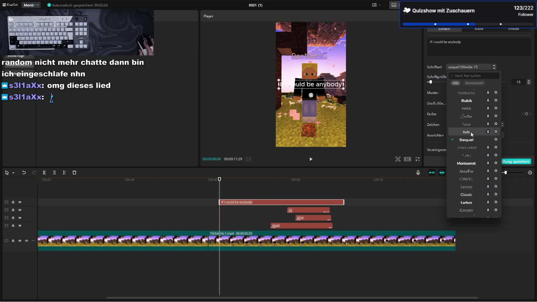Select the 'or' text clip on the timeline
Image resolution: width=537 pixels, height=302 pixels.
[x=308, y=210]
